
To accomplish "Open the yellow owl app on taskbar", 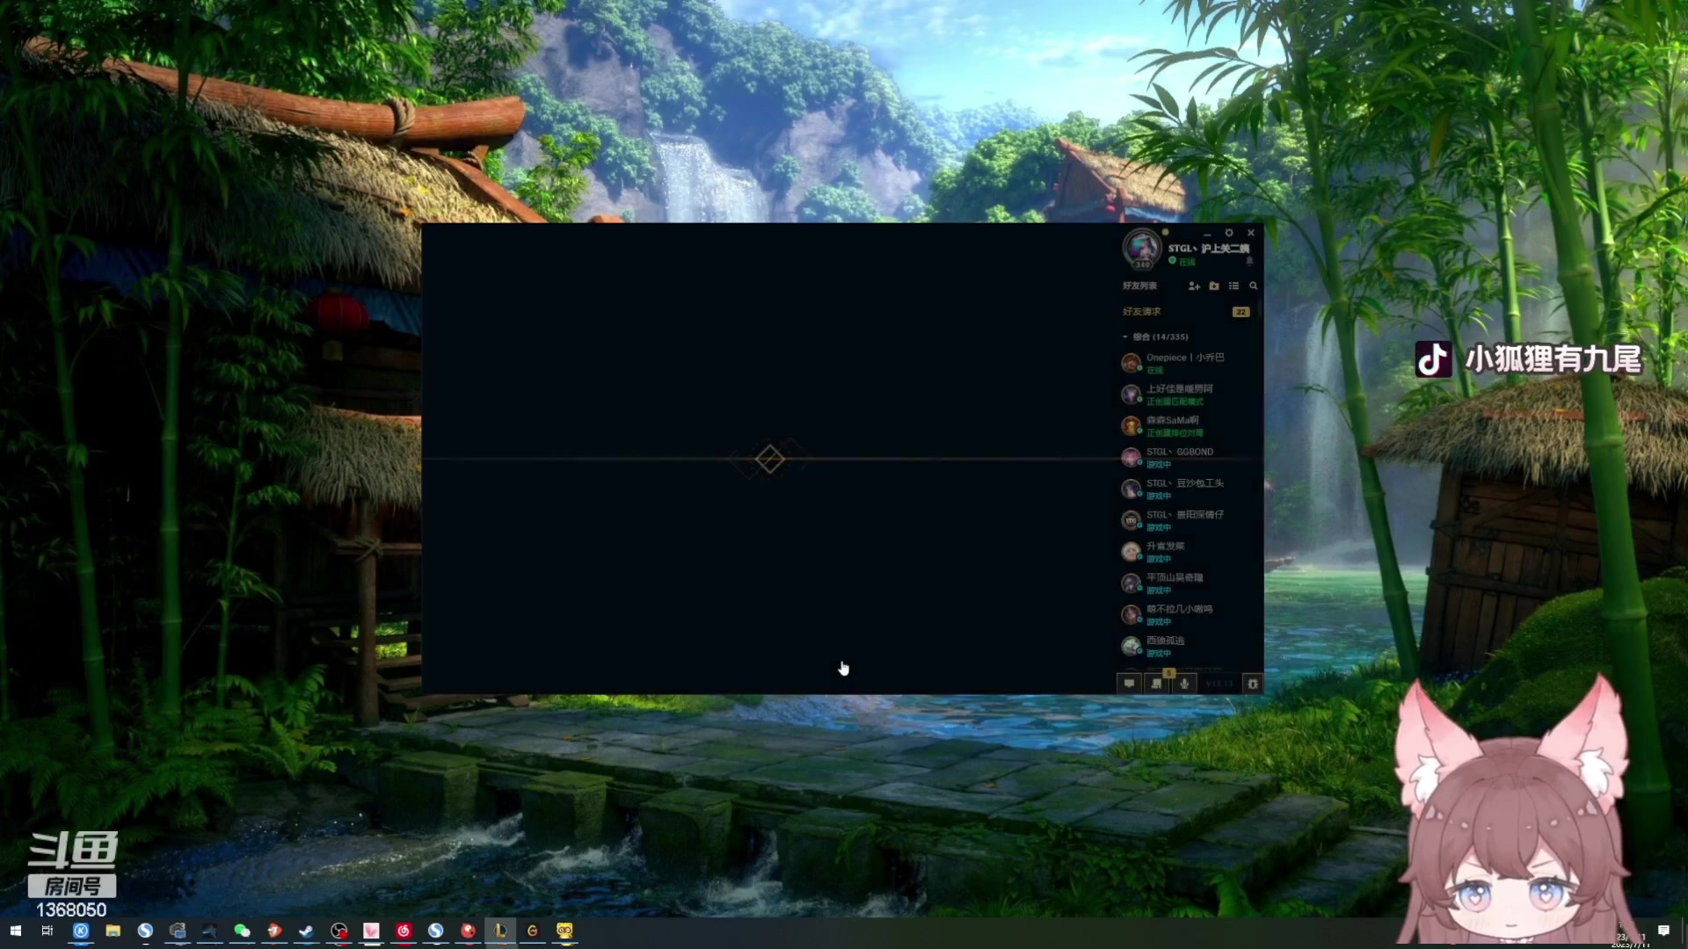I will (564, 931).
